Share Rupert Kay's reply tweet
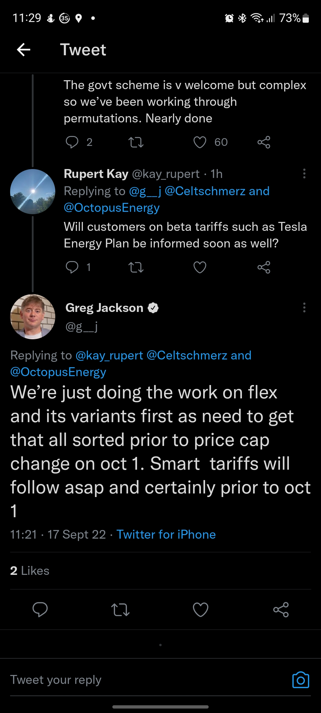Viewport: 321px width, 713px height. 264,267
